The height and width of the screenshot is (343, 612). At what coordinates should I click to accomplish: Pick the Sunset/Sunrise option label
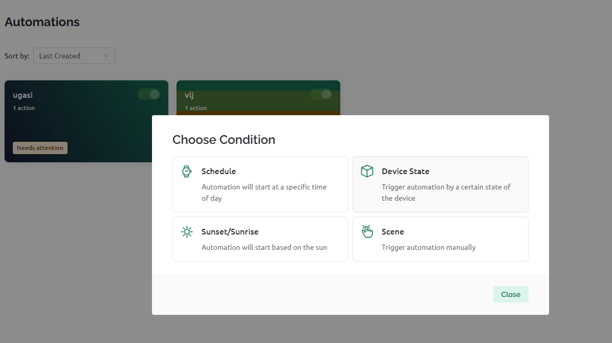(230, 232)
